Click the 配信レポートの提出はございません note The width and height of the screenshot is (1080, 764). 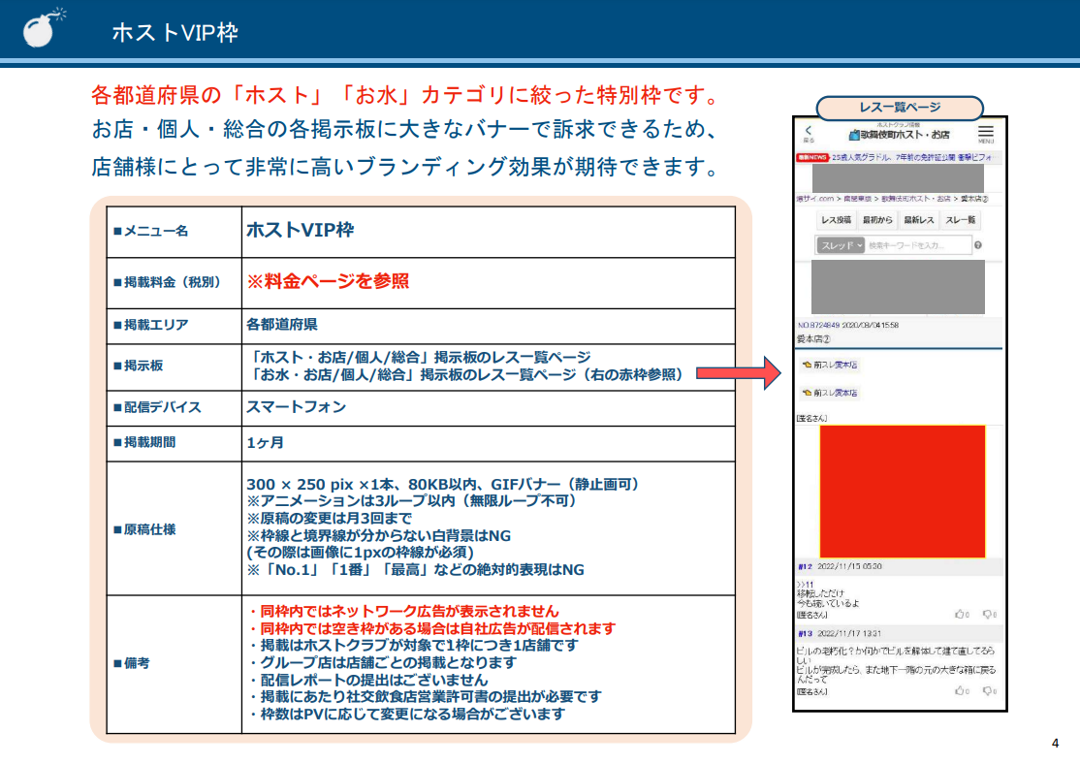[x=368, y=680]
